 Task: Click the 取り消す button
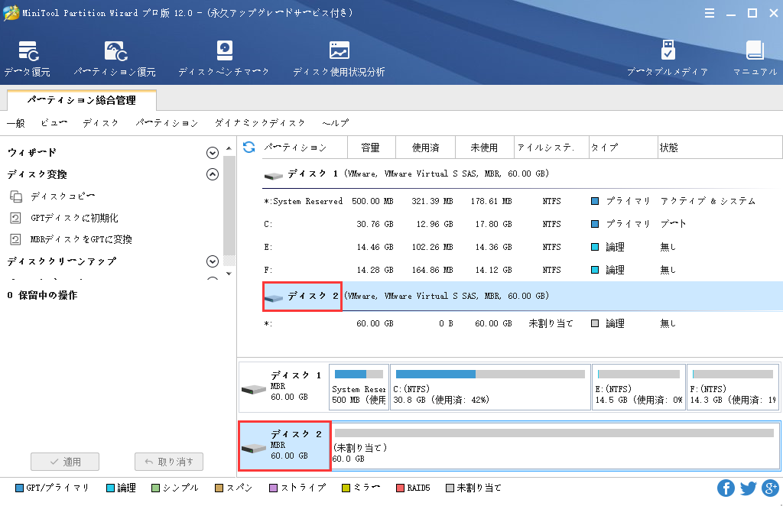(169, 462)
